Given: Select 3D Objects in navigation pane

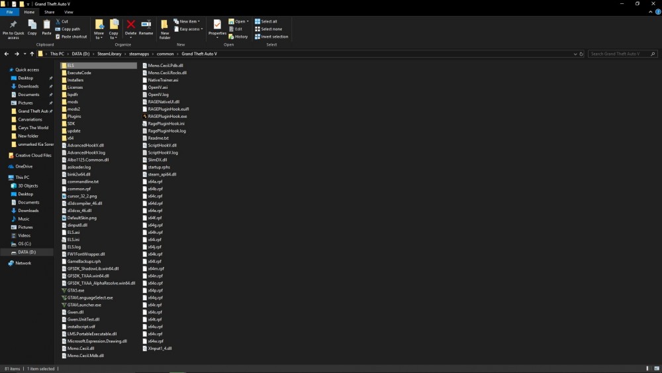Looking at the screenshot, I should (x=24, y=186).
